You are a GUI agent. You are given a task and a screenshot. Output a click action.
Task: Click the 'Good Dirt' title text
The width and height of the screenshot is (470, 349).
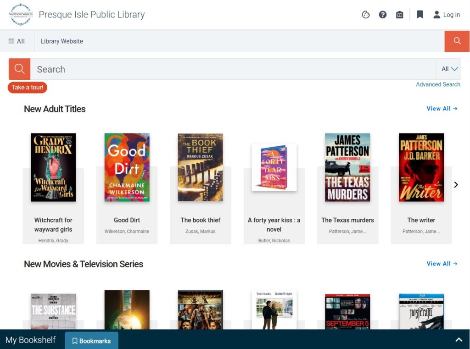tap(127, 220)
